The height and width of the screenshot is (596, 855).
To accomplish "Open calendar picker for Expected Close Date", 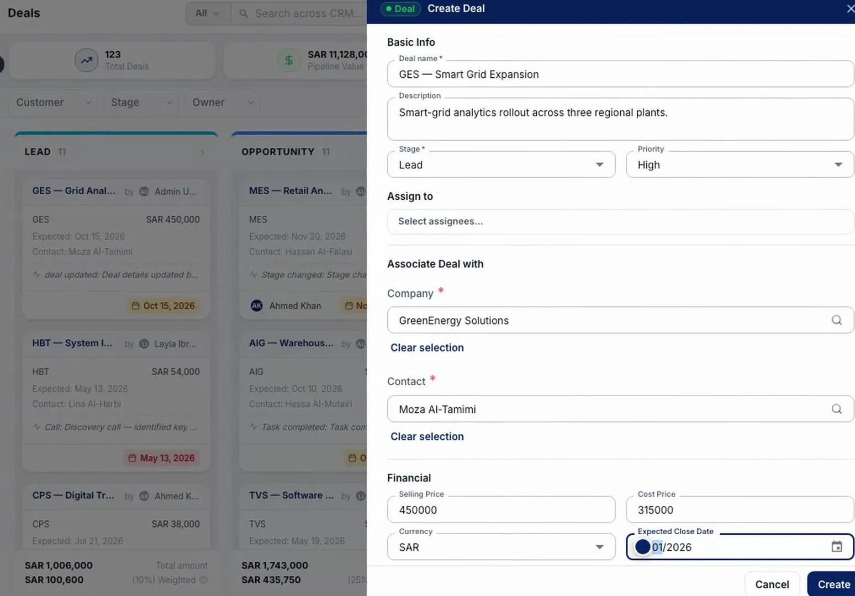I will pyautogui.click(x=837, y=547).
